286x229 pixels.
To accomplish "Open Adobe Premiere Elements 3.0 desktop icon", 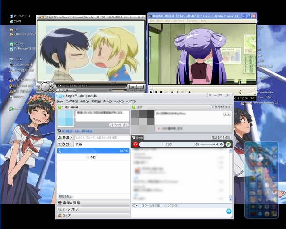I will [x=260, y=103].
